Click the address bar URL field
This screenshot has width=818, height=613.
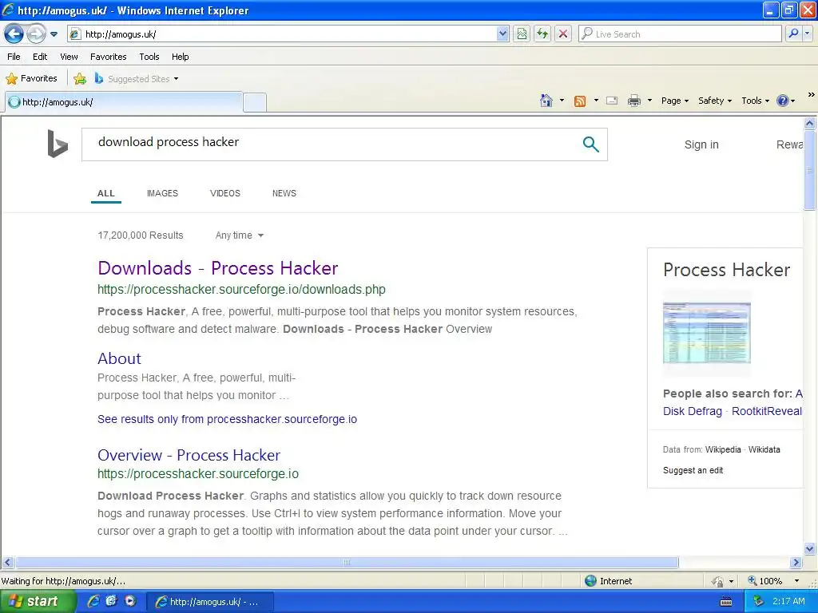(289, 34)
